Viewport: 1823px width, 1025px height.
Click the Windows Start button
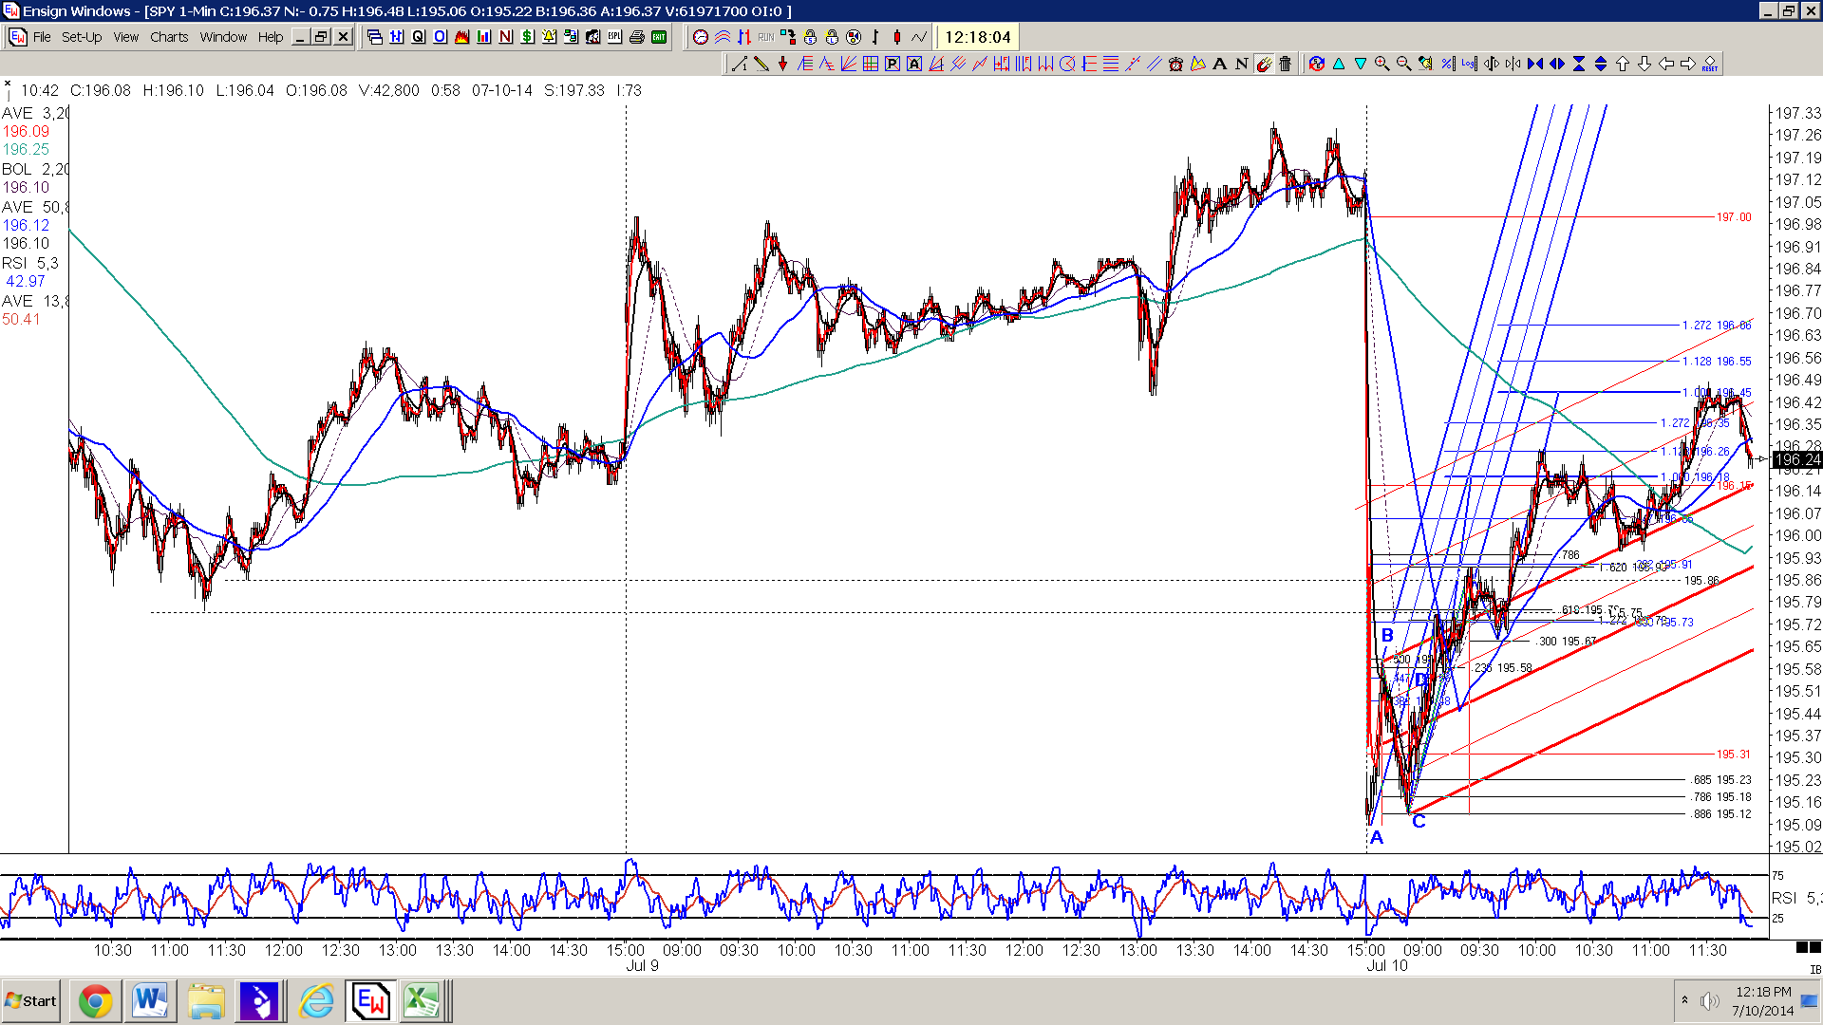click(30, 1001)
